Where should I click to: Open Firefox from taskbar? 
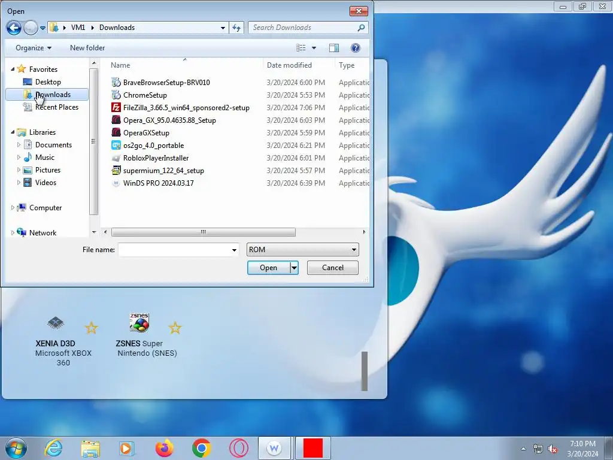pyautogui.click(x=164, y=448)
